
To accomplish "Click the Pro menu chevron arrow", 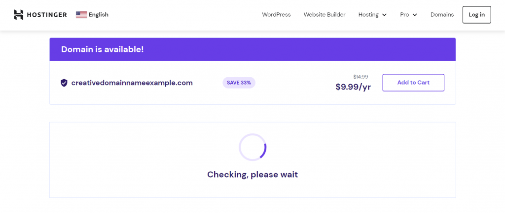I will click(x=415, y=15).
